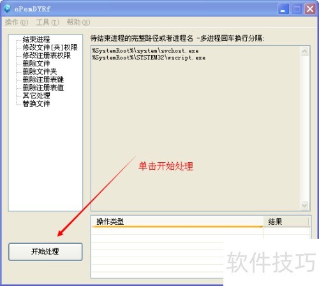The height and width of the screenshot is (286, 319).
Task: Click the 开始处理 button
Action: click(x=45, y=252)
